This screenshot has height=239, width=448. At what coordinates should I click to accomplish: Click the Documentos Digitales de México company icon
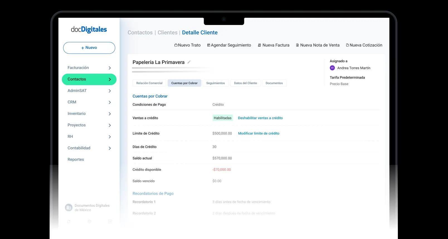(x=69, y=208)
